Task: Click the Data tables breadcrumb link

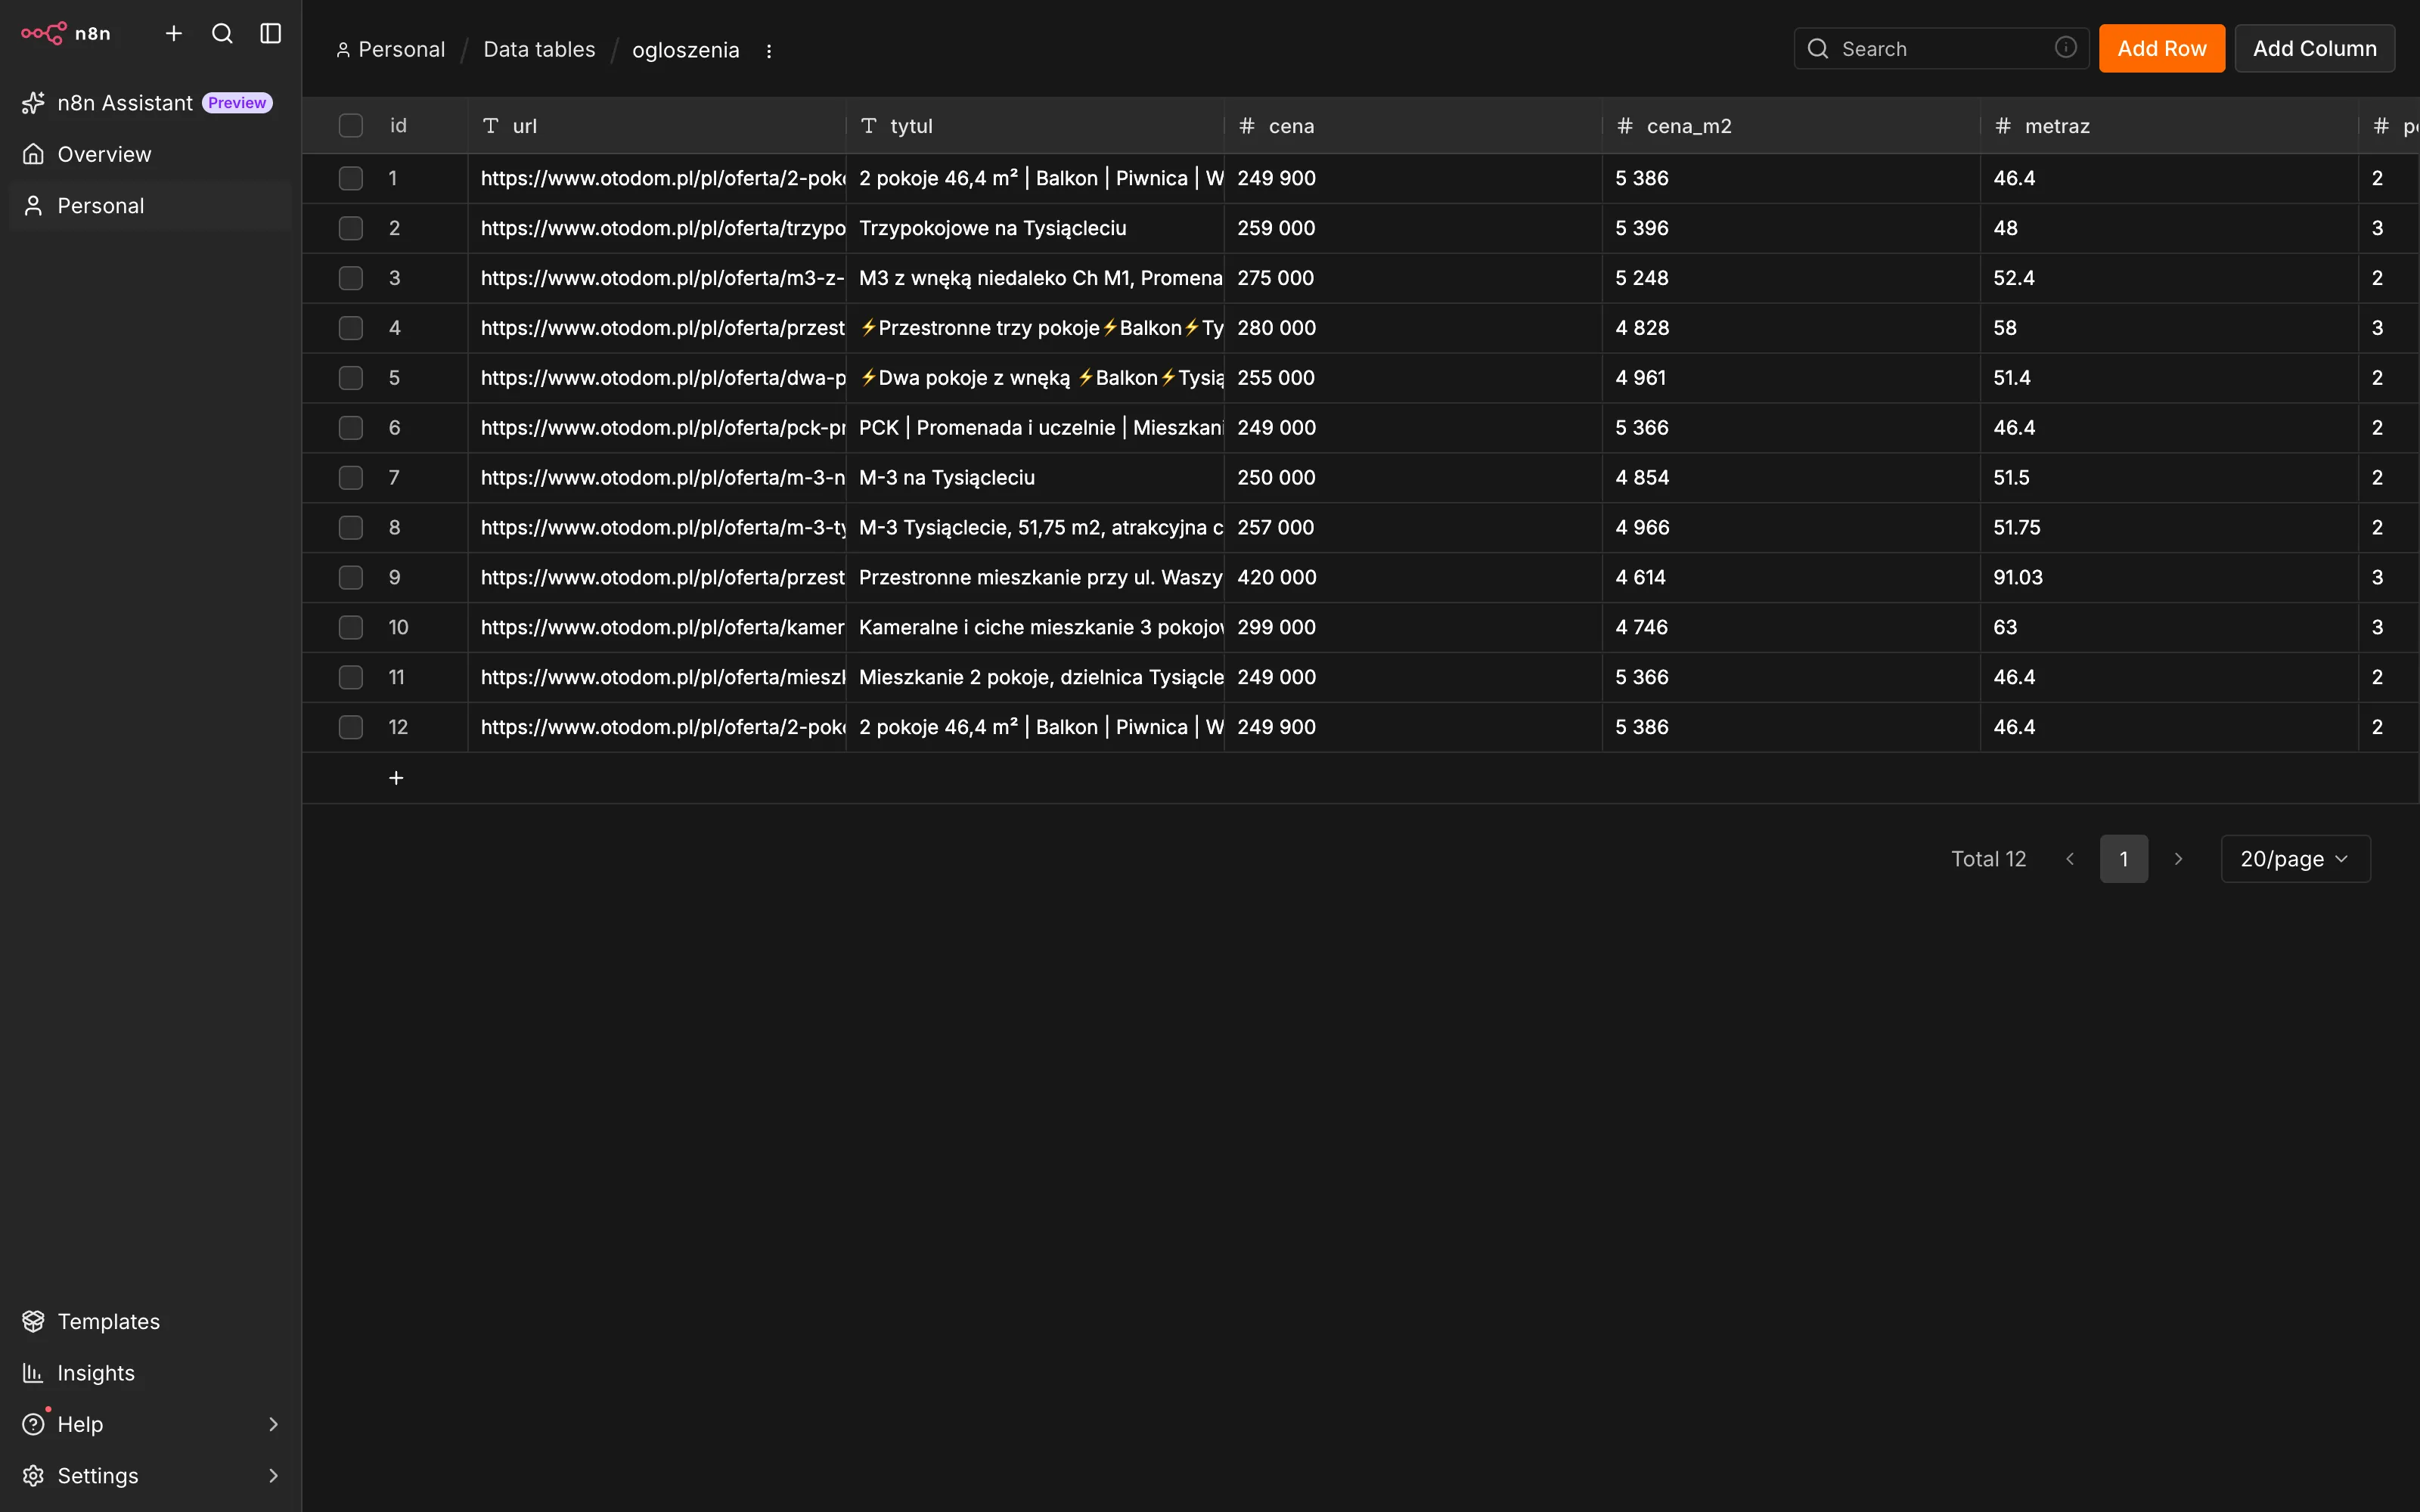Action: (539, 50)
